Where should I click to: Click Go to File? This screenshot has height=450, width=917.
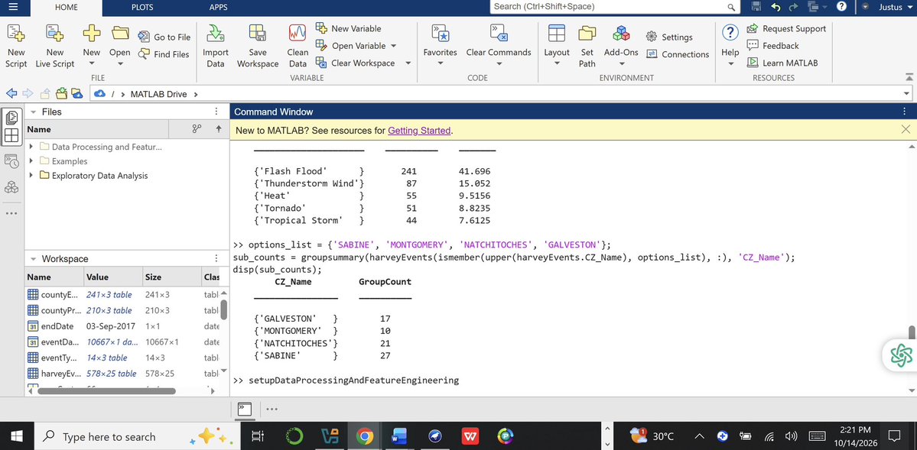pos(164,37)
